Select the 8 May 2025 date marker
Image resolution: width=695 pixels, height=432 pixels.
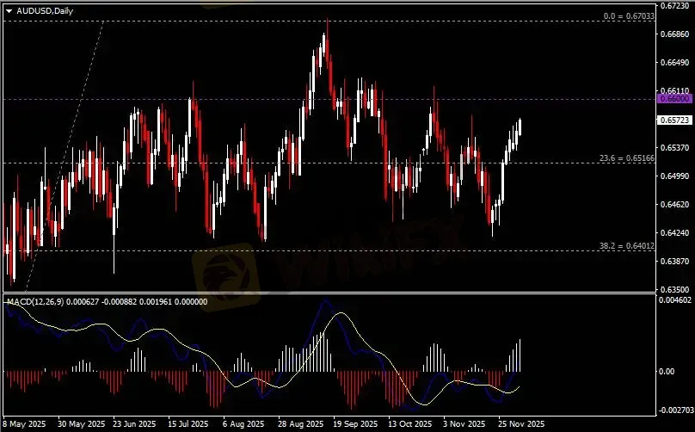[x=24, y=424]
